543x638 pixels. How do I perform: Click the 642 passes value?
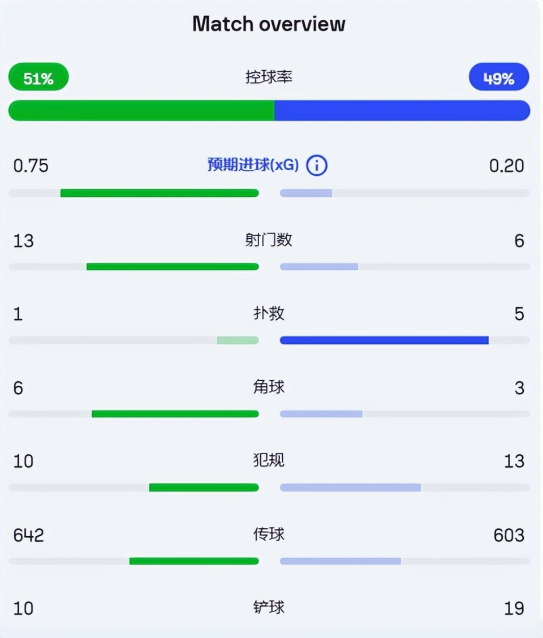click(28, 535)
